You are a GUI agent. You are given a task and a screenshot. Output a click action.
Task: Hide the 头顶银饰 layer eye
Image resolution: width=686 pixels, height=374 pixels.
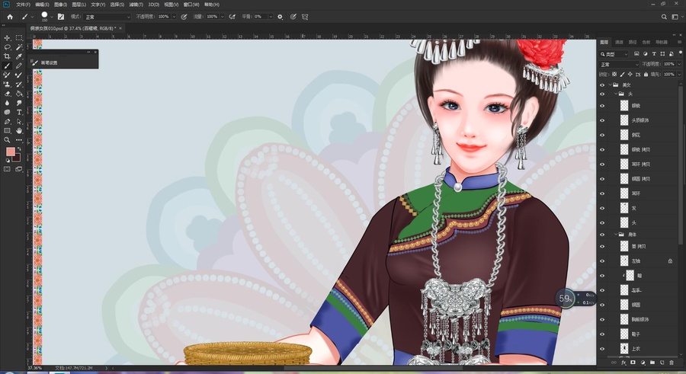click(602, 120)
